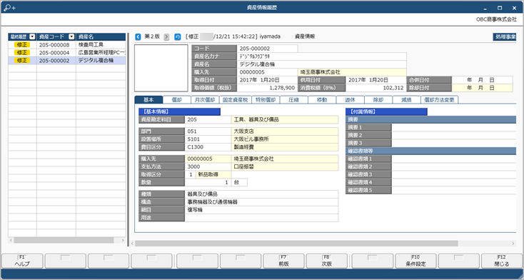The width and height of the screenshot is (524, 280).
Task: Click the 資産名 column header
Action: pyautogui.click(x=101, y=37)
